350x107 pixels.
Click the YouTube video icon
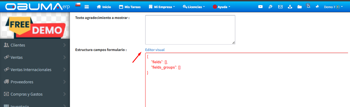click(260, 7)
